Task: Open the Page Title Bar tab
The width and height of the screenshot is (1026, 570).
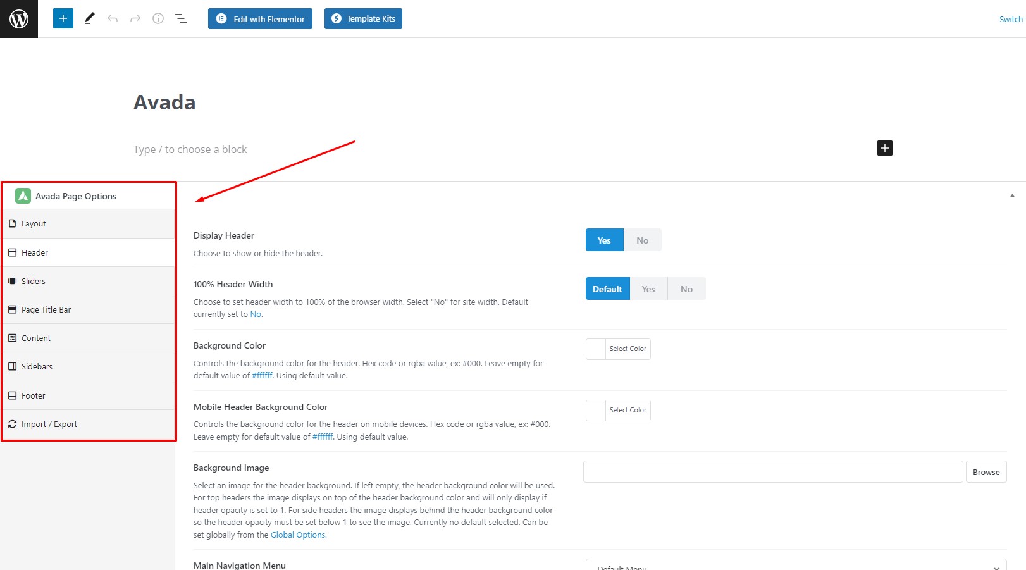Action: click(x=89, y=309)
